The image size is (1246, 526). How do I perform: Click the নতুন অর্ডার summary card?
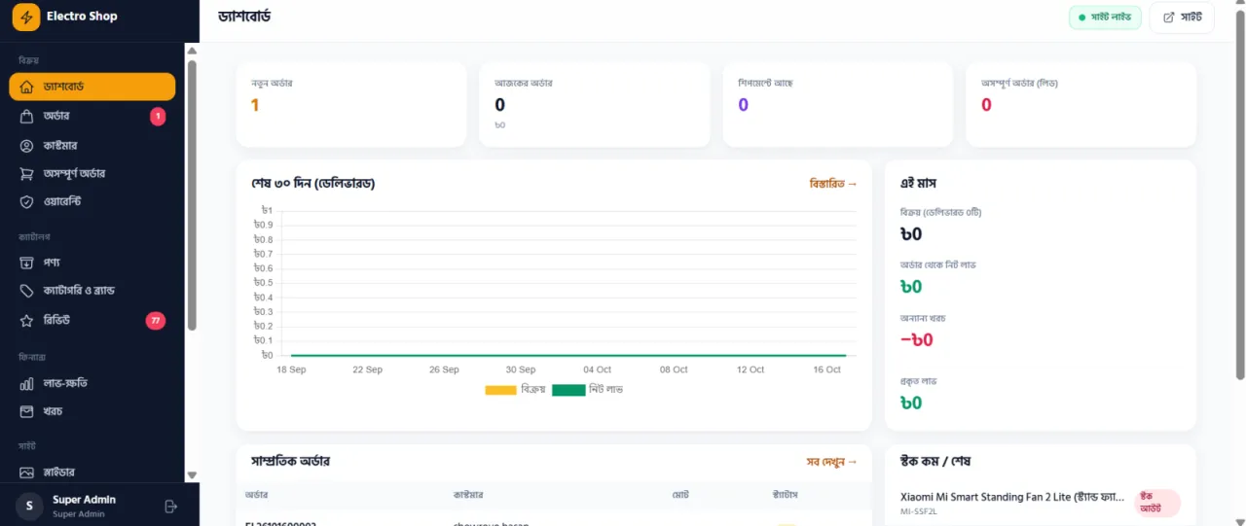tap(350, 105)
